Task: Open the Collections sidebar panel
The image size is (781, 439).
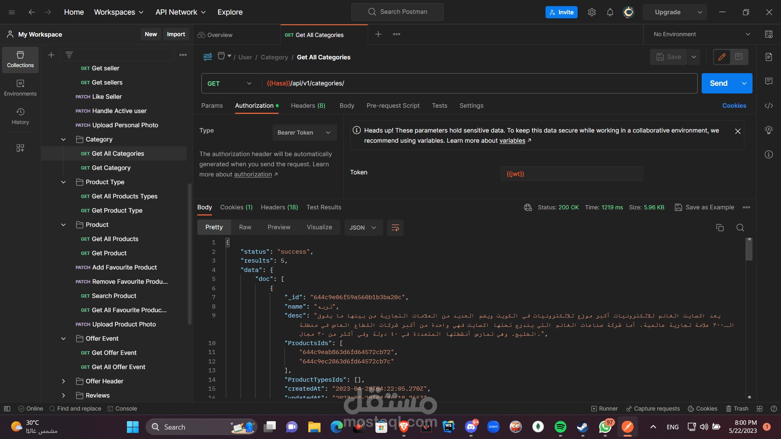Action: tap(20, 59)
